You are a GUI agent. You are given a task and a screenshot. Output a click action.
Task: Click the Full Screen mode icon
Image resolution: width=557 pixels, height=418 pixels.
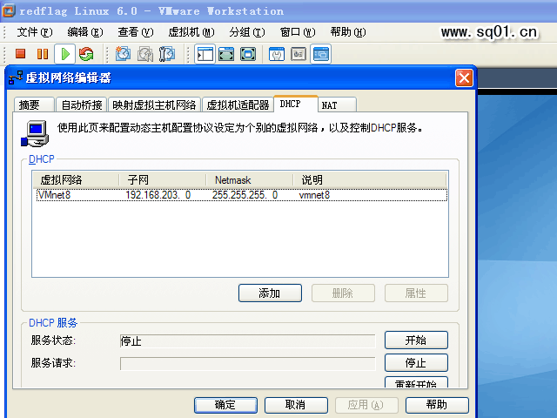[226, 54]
